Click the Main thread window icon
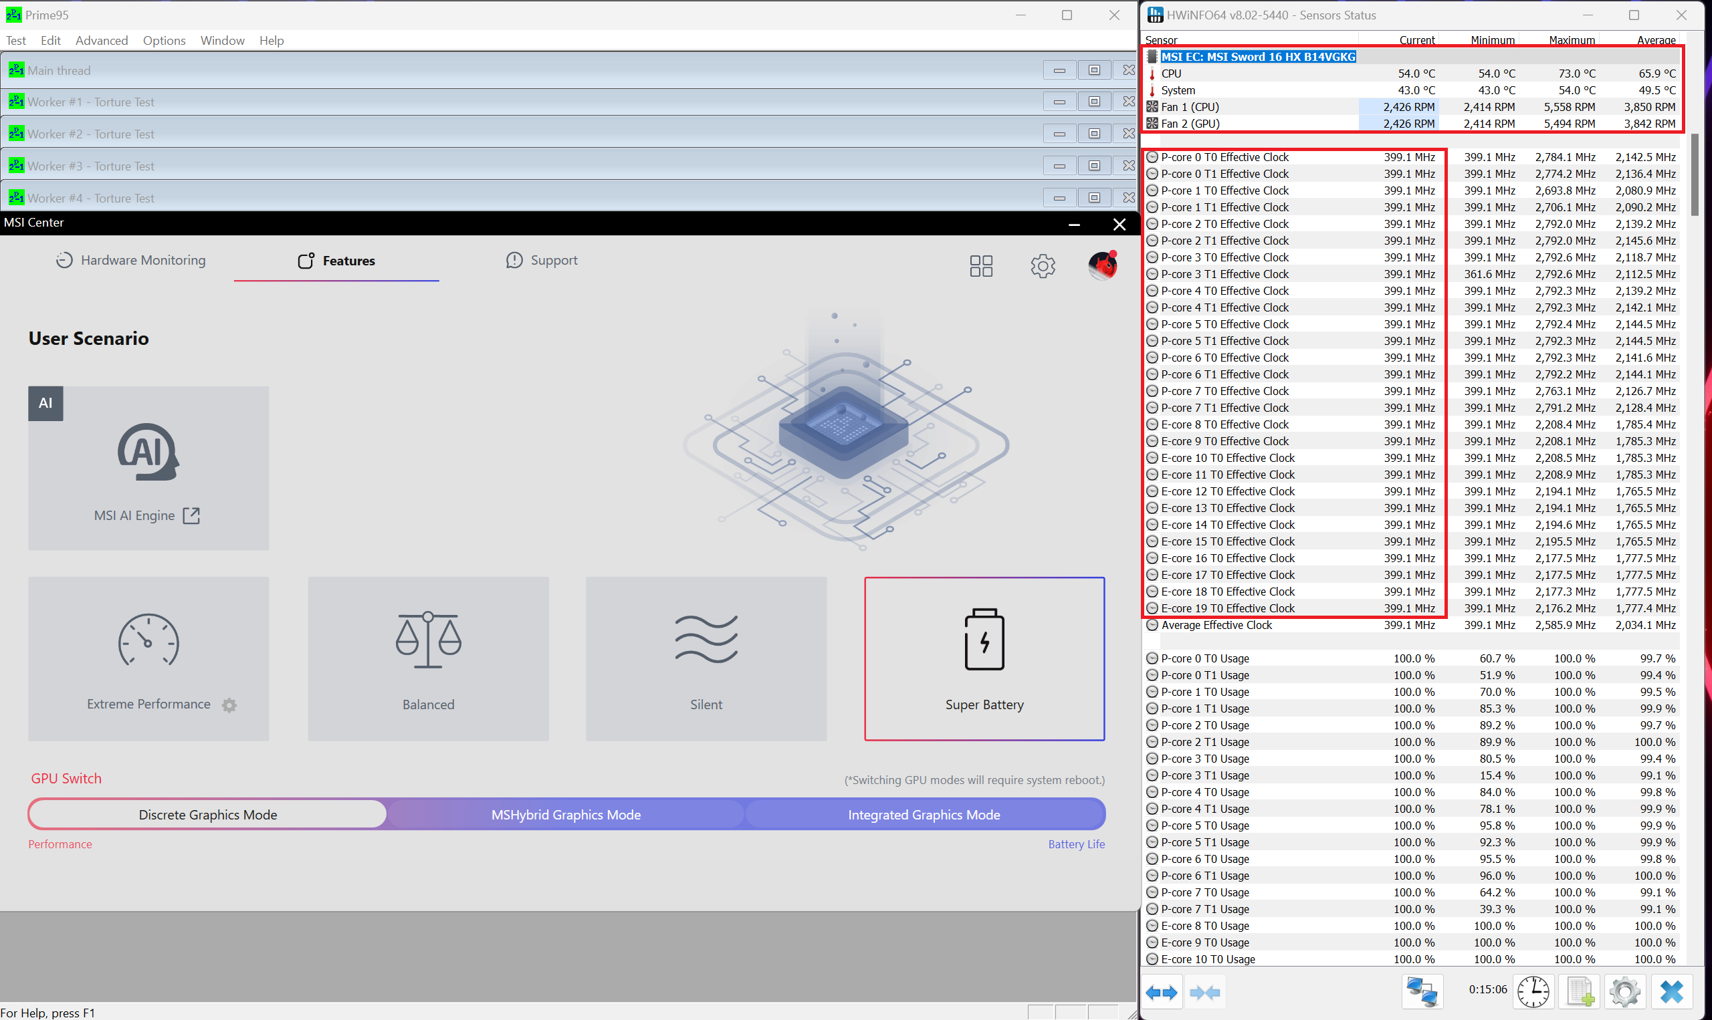Screen dimensions: 1712x1020 (x=17, y=70)
